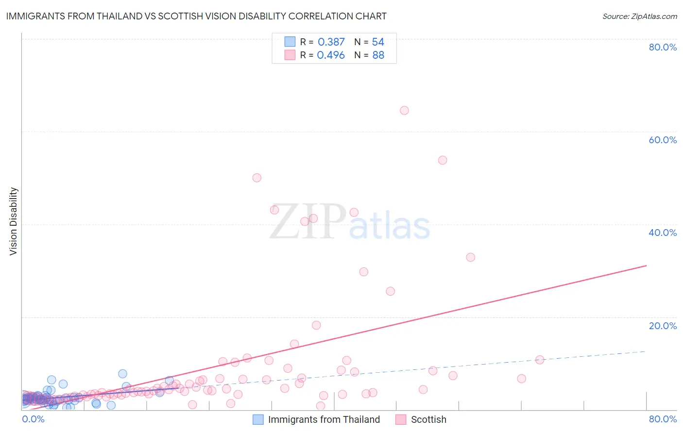Screen dimensions: 683x433
Task: Select the 80.0% y-axis tick label
Action: (x=663, y=47)
